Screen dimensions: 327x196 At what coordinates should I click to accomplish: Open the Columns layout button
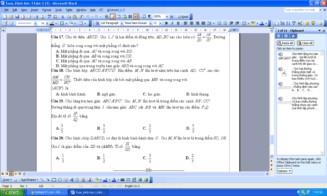130,17
